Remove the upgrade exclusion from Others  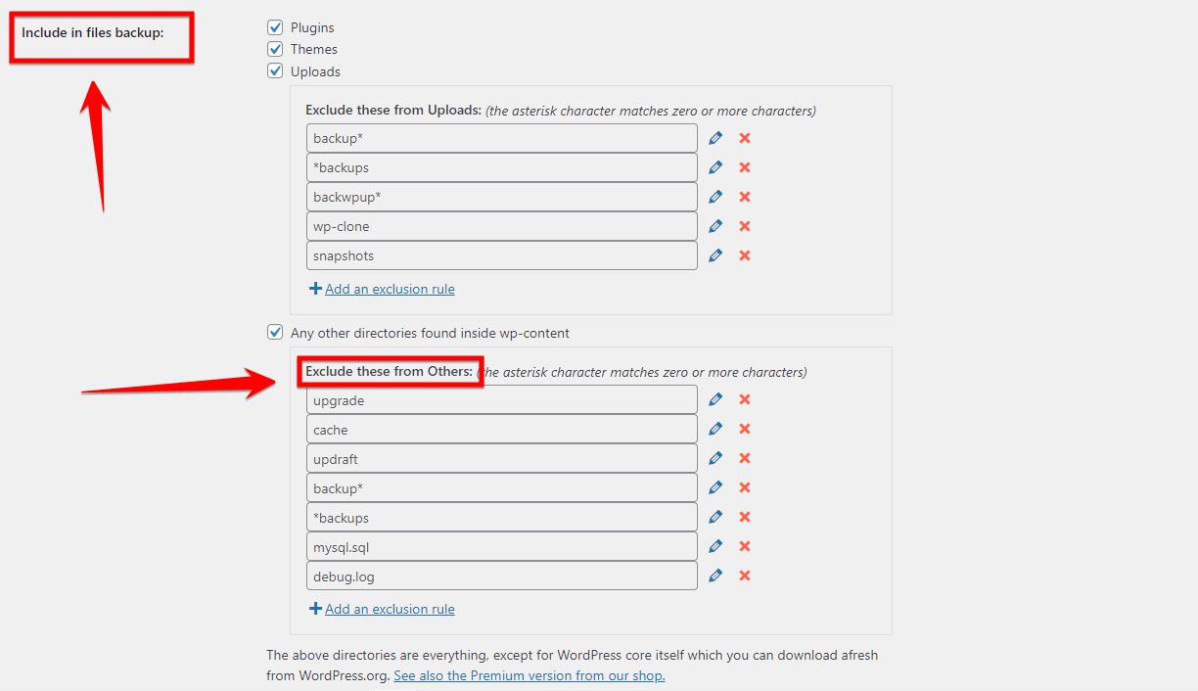[744, 399]
